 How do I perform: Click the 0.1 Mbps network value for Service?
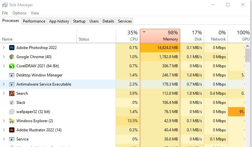[218, 139]
